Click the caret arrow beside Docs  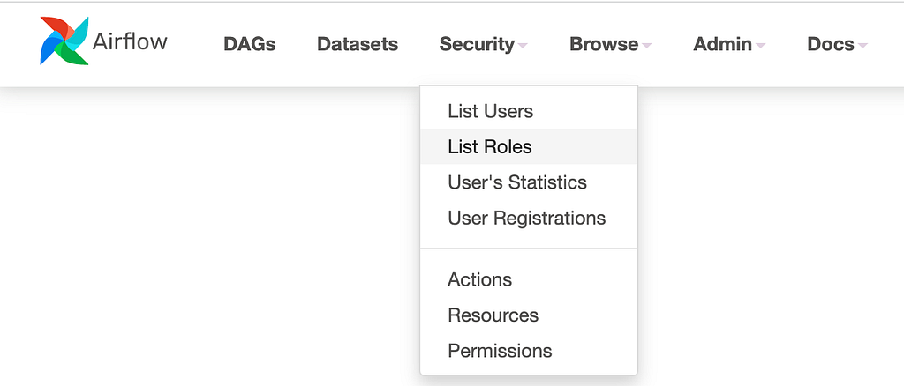pyautogui.click(x=862, y=46)
